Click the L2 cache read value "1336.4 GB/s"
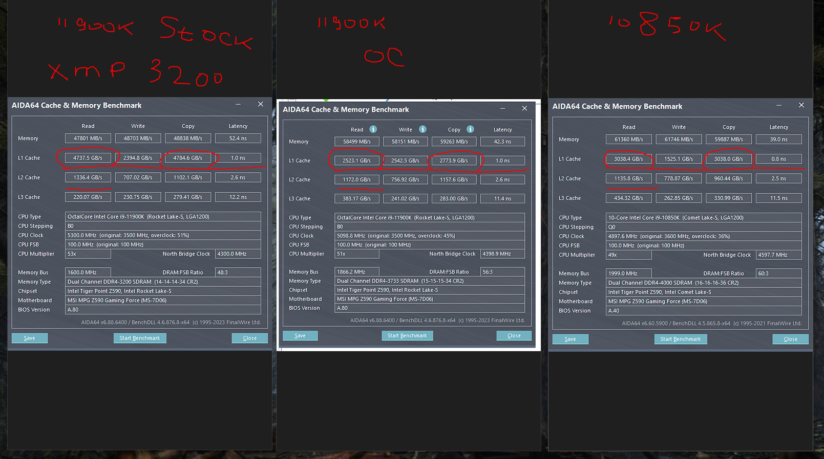 (x=88, y=177)
